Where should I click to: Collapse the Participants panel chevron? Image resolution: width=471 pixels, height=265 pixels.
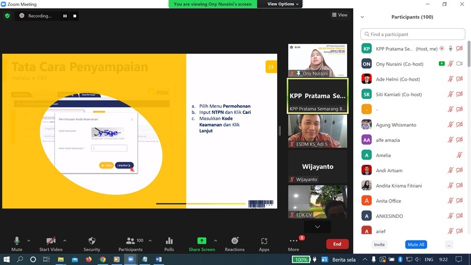coord(362,17)
